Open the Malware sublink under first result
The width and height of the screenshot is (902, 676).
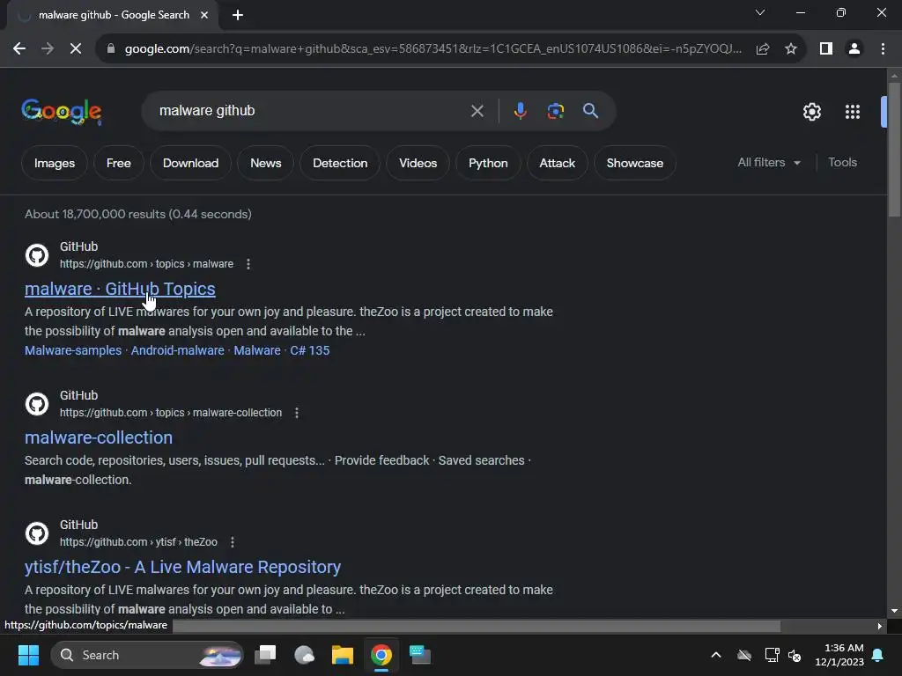click(x=257, y=350)
